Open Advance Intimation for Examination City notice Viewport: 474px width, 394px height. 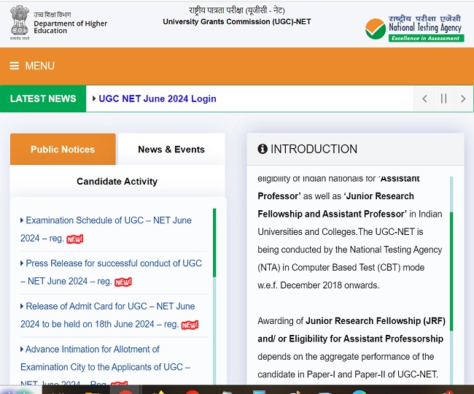point(93,349)
